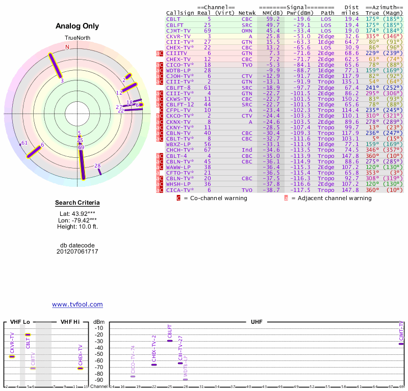Select the channel 3 bar on radar plot
408x391 pixels.
[56, 66]
